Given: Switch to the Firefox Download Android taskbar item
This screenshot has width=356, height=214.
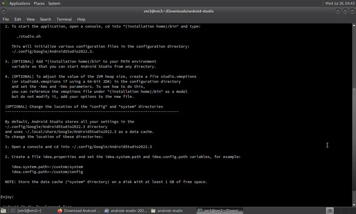Looking at the screenshot, I should click(x=79, y=211).
